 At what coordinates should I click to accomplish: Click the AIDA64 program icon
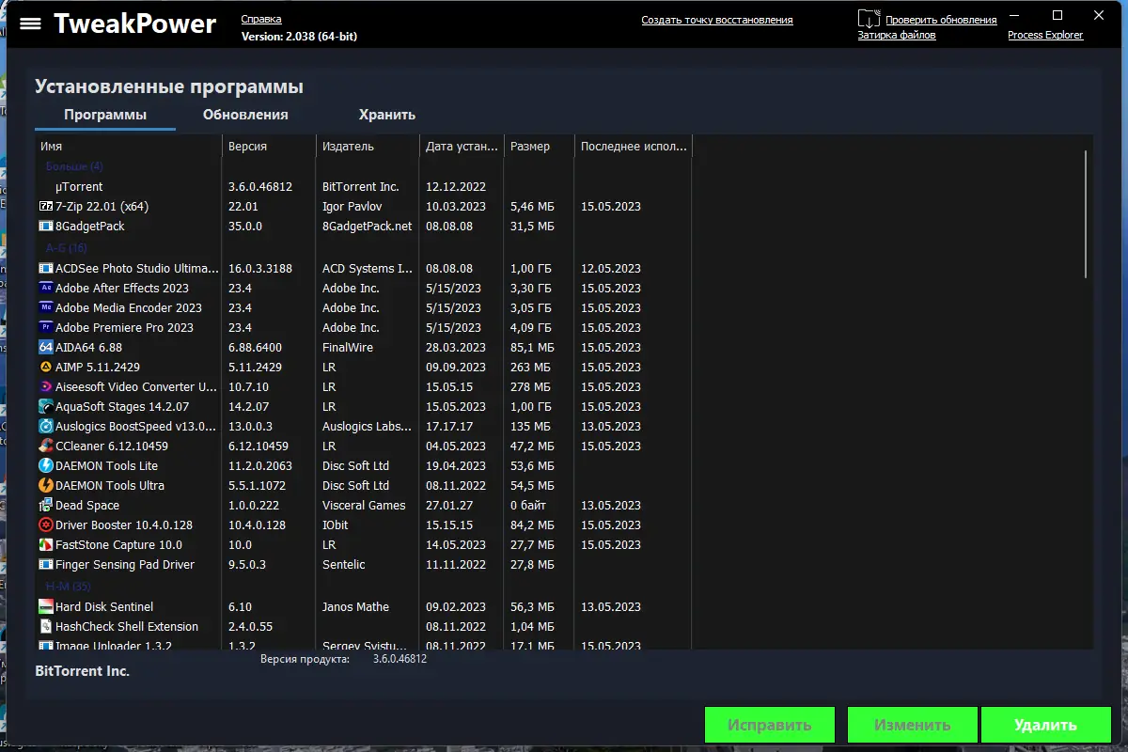pyautogui.click(x=46, y=348)
